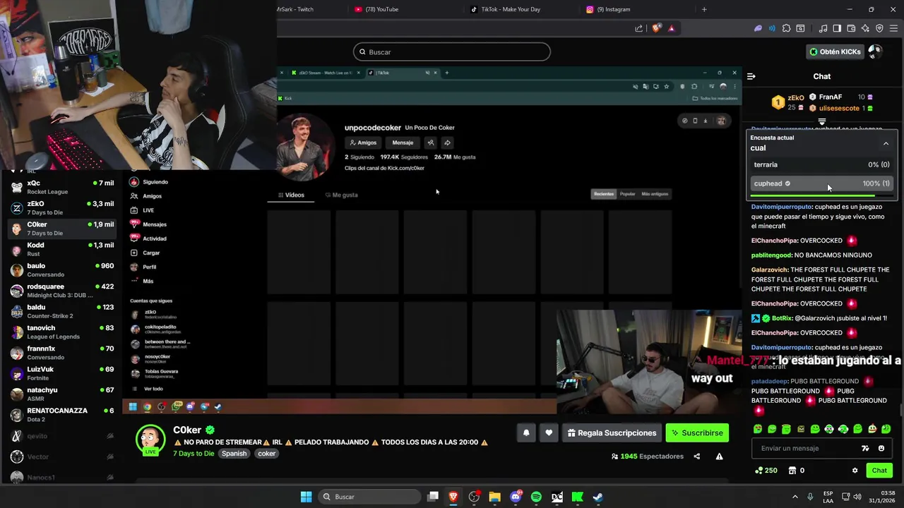The width and height of the screenshot is (904, 508).
Task: Open baulo channel in sidebar
Action: point(62,270)
